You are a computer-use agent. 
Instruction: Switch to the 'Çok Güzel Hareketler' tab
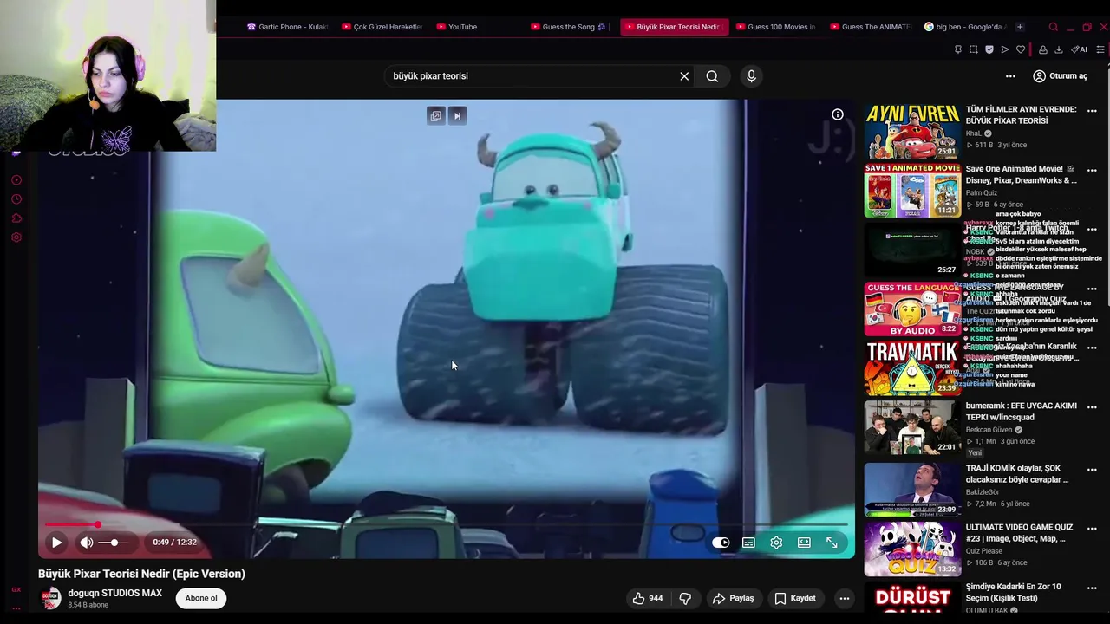382,27
